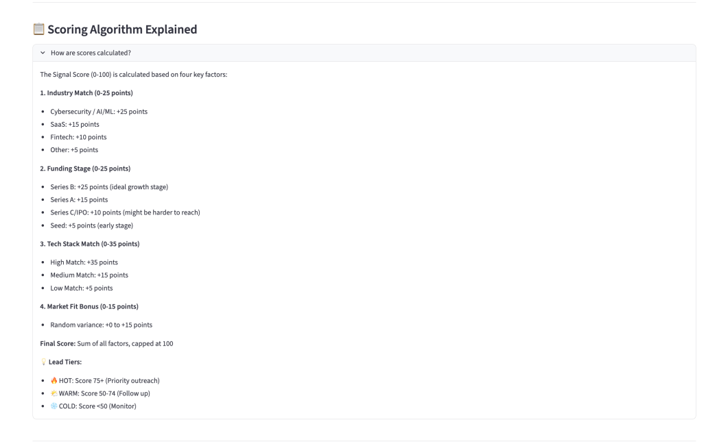Click the sun-cloud icon for WARM tier
The image size is (702, 442).
coord(54,393)
